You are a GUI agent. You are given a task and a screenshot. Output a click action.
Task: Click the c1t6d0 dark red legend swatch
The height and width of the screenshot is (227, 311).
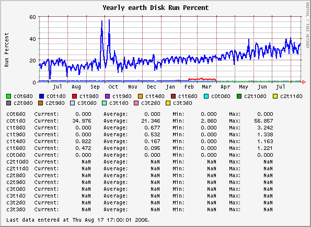(x=173, y=96)
